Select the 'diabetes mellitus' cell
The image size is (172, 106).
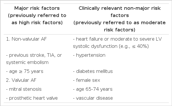[93, 71]
